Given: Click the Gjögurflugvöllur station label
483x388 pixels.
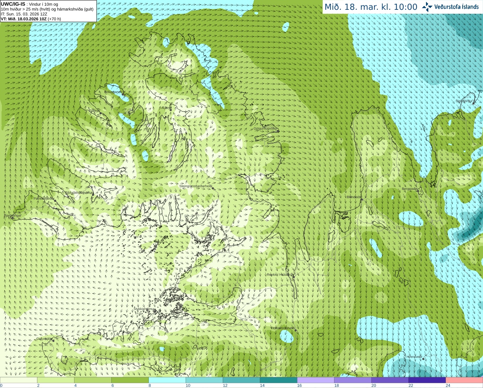Looking at the screenshot, I should tap(265, 128).
